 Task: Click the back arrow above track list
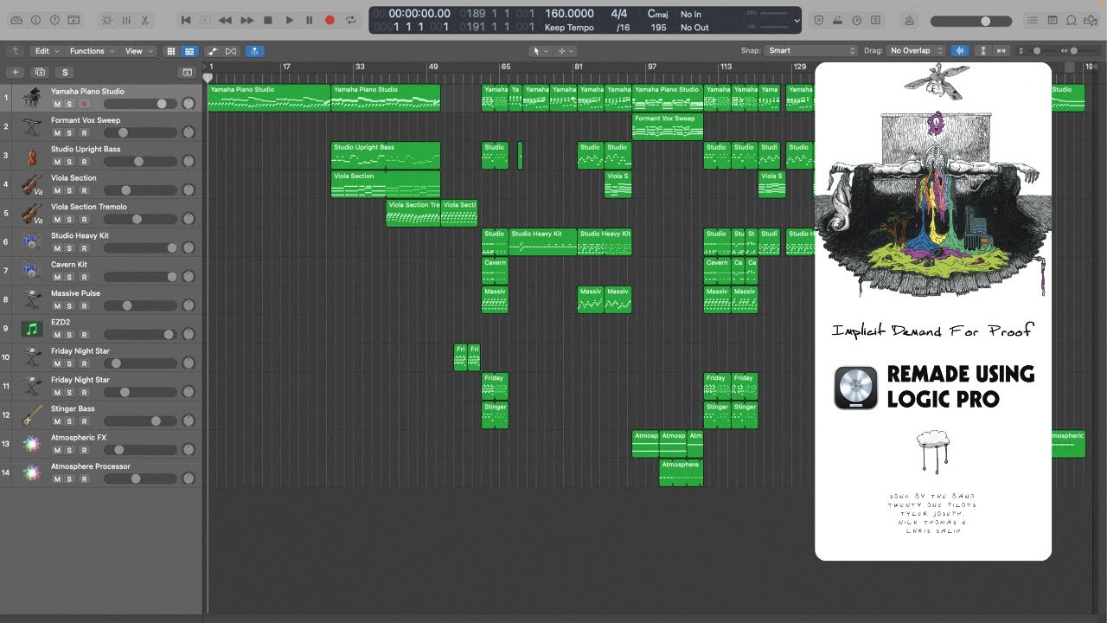(15, 51)
